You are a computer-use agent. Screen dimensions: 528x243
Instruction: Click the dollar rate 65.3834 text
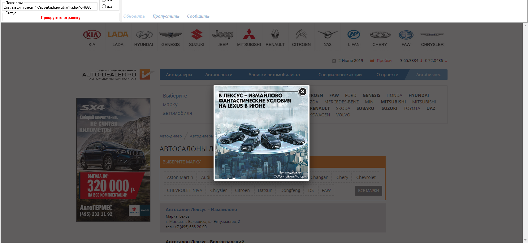click(409, 61)
